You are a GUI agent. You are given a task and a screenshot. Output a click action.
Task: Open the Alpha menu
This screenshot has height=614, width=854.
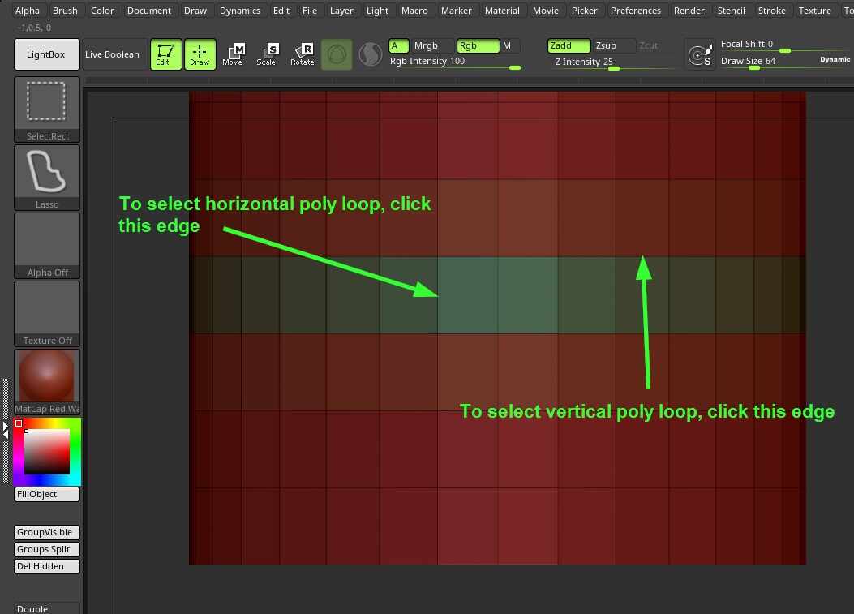[x=28, y=11]
